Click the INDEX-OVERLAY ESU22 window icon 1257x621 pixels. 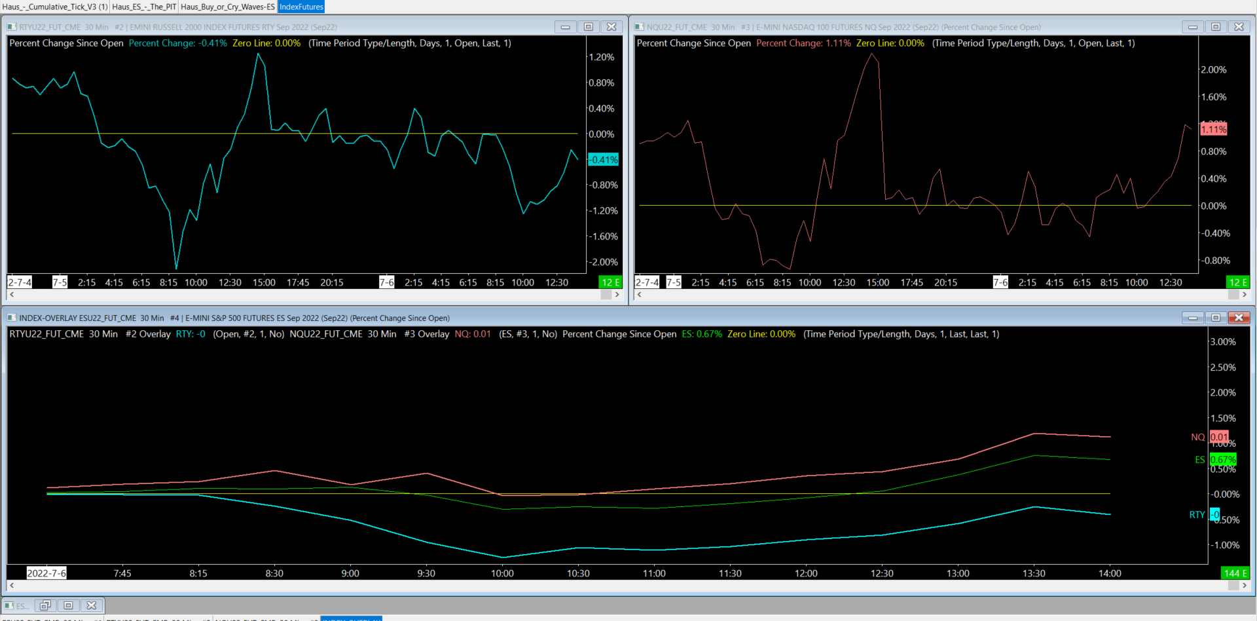pyautogui.click(x=12, y=318)
